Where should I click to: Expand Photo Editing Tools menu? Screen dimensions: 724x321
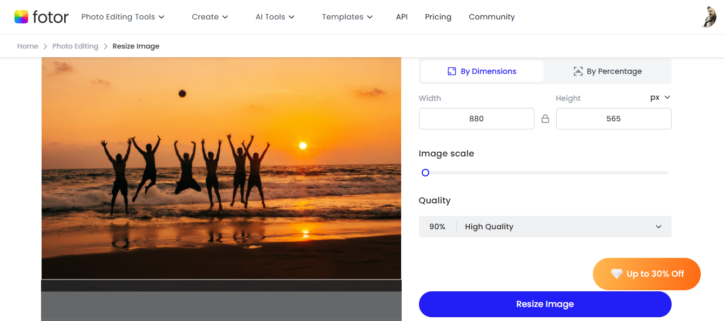coord(123,17)
